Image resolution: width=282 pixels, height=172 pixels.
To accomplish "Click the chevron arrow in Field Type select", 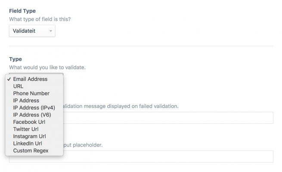I will (51, 31).
